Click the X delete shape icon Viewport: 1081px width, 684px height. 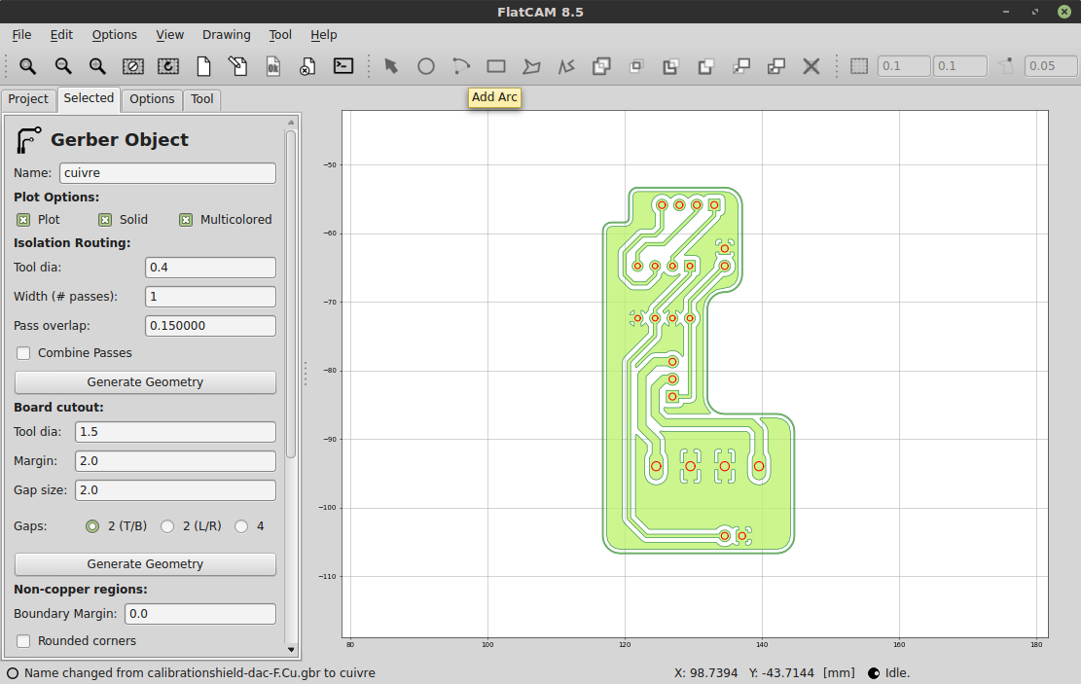pyautogui.click(x=811, y=66)
